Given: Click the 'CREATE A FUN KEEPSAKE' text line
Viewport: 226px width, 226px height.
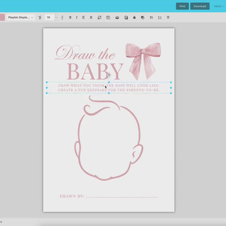Looking at the screenshot, I should [x=109, y=90].
